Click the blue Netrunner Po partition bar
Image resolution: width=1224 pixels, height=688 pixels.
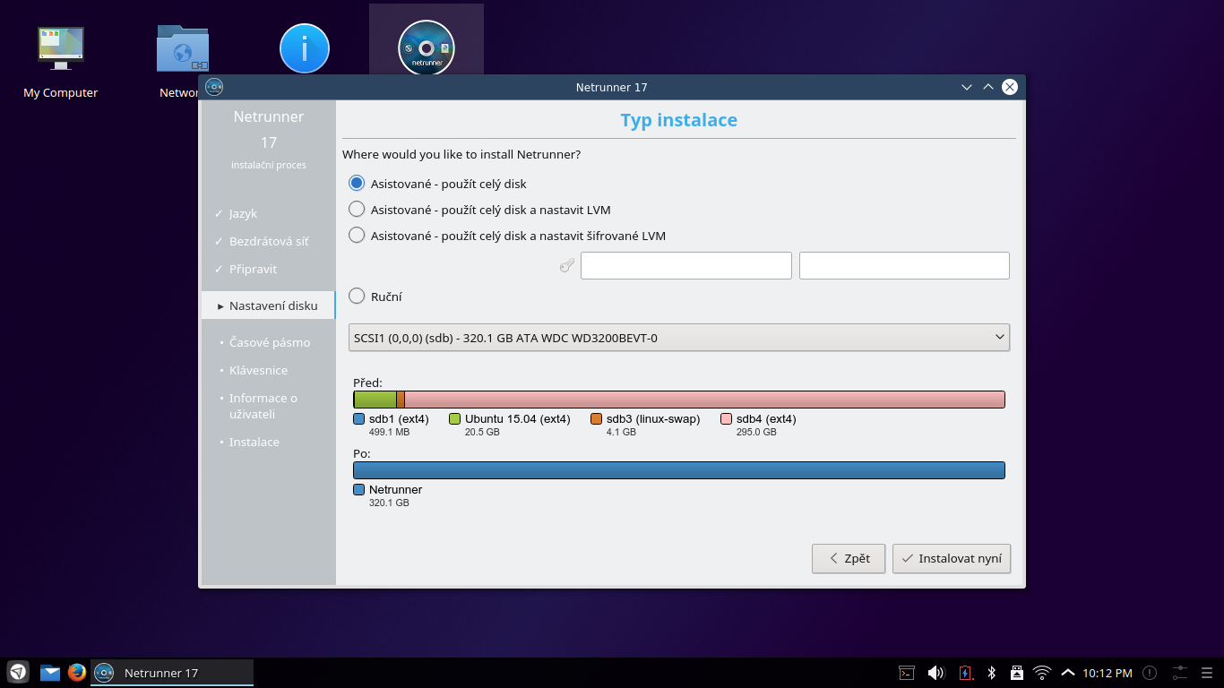(679, 470)
